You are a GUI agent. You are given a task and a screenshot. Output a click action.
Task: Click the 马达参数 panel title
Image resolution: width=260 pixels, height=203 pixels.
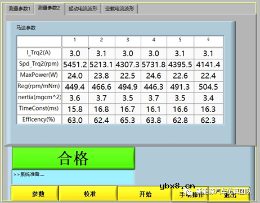tap(26, 28)
